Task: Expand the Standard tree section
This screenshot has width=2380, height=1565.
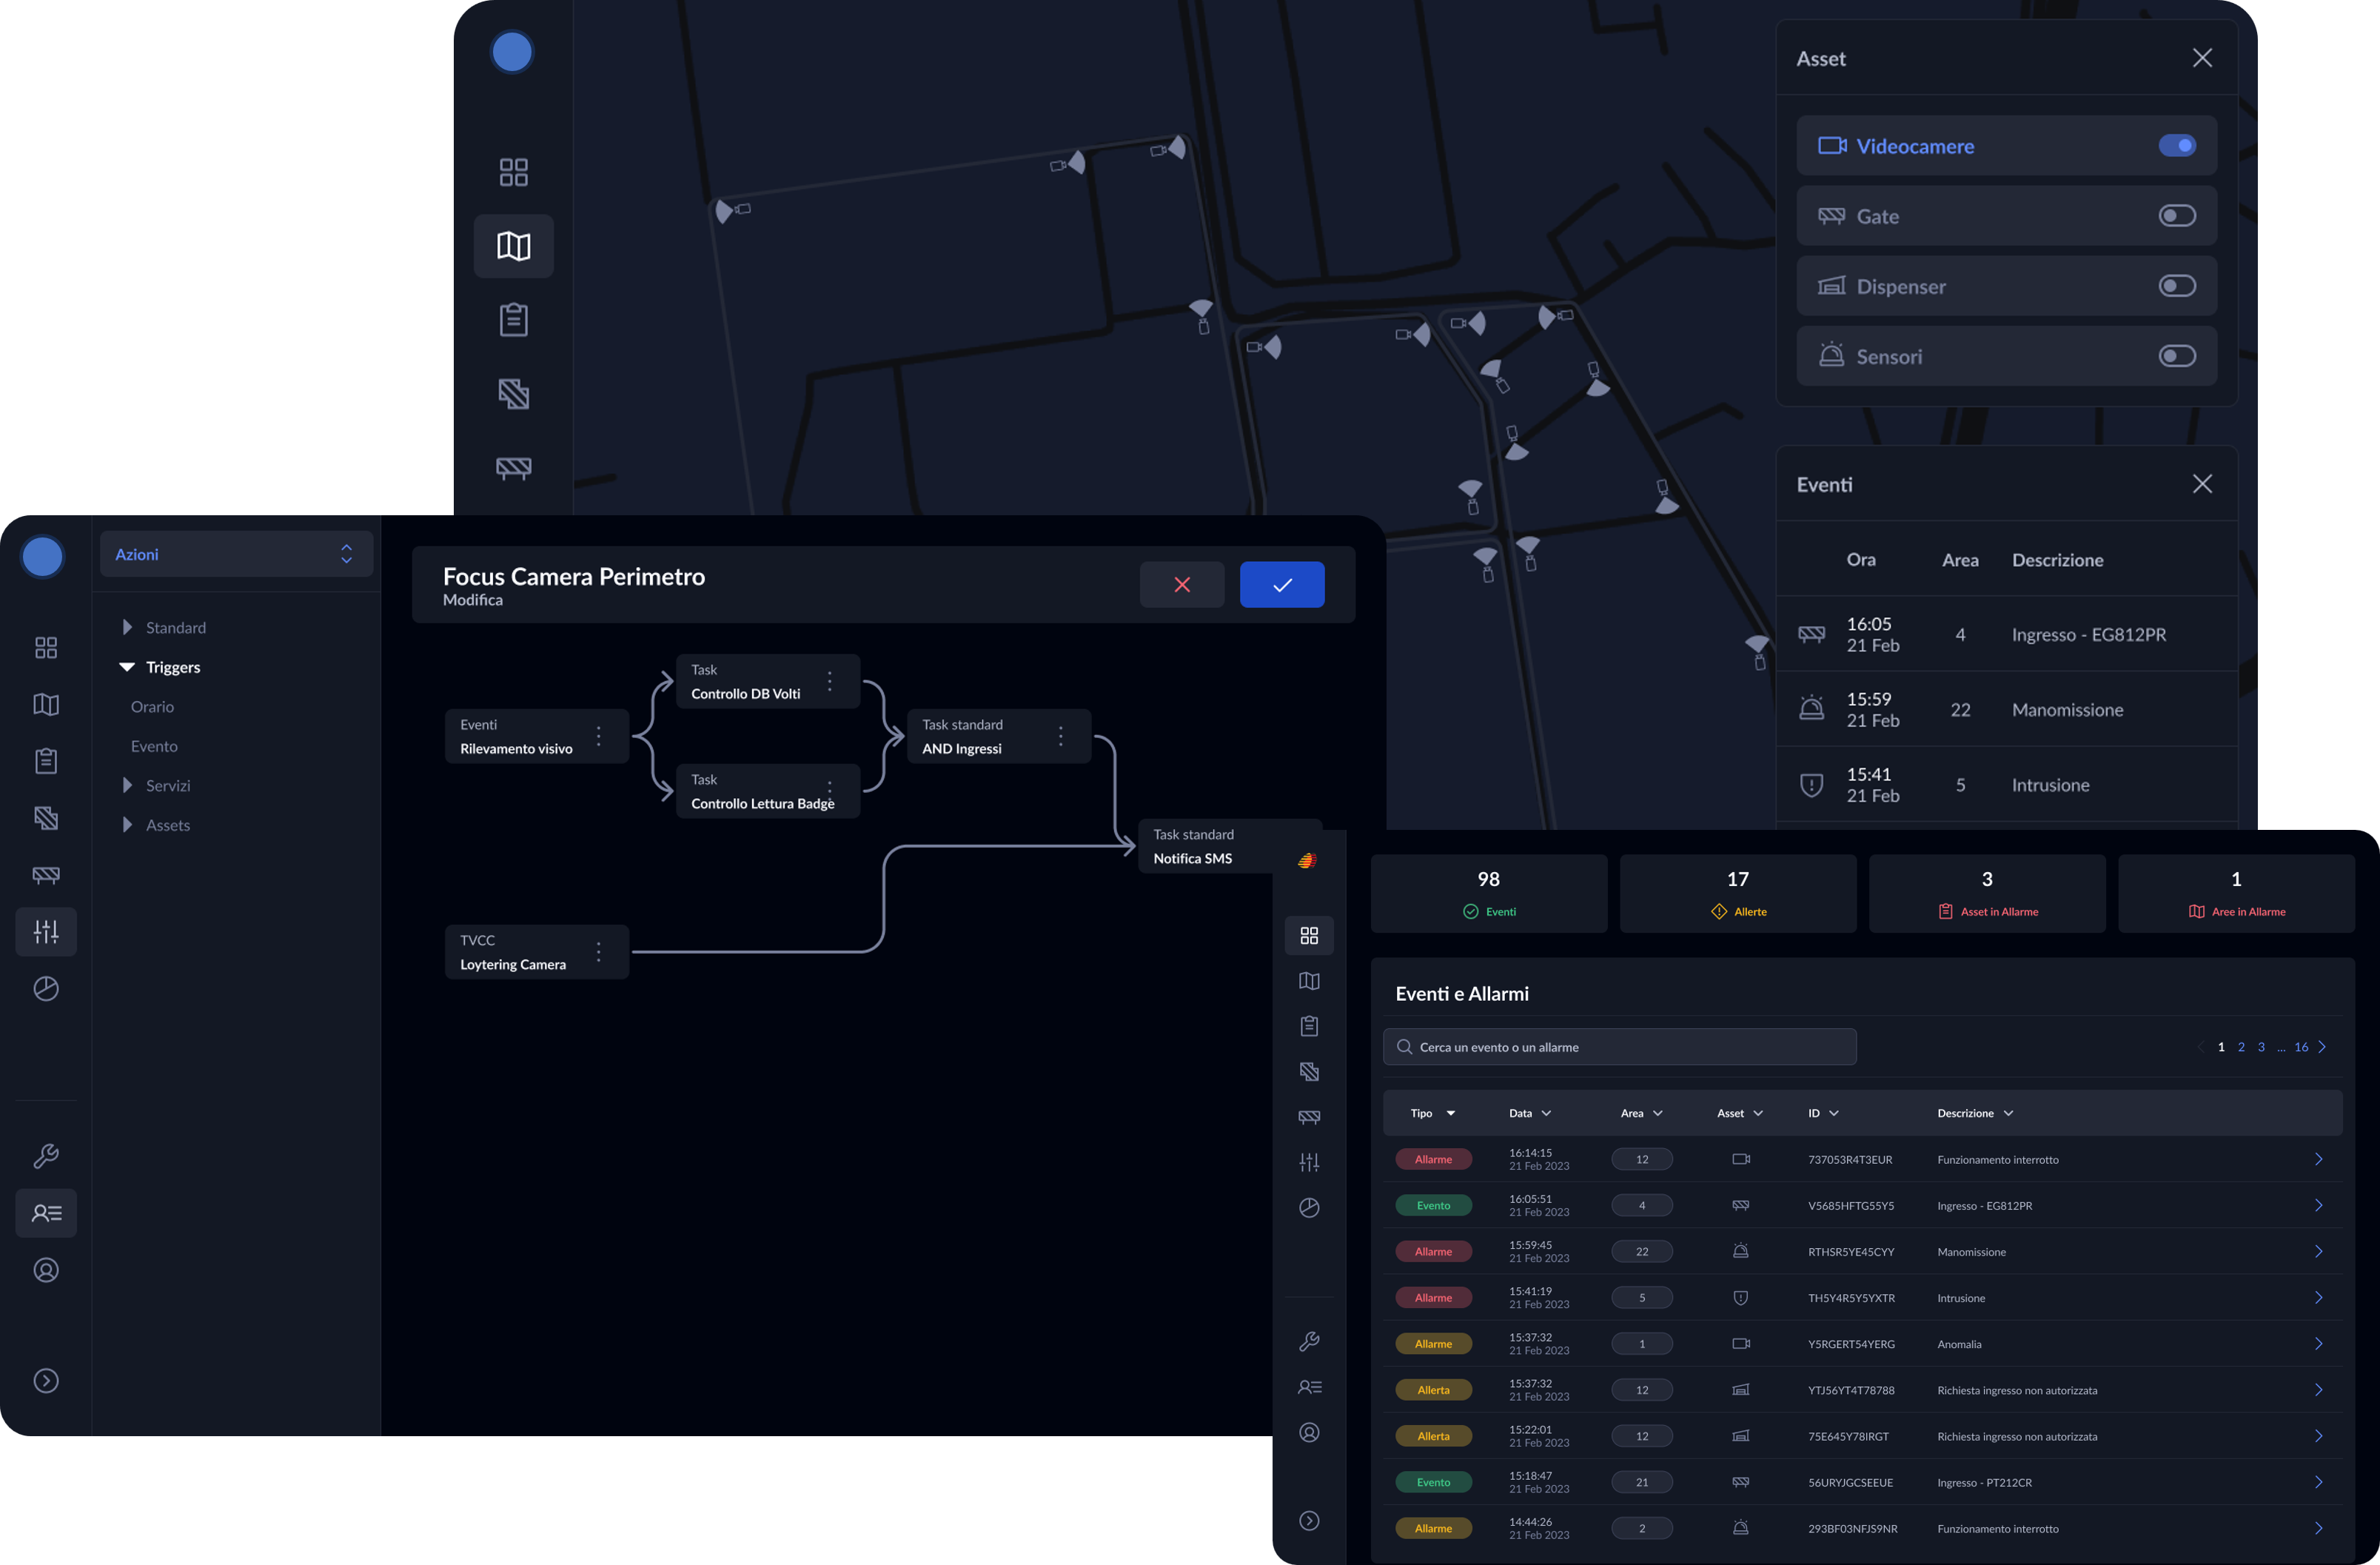Action: point(127,627)
